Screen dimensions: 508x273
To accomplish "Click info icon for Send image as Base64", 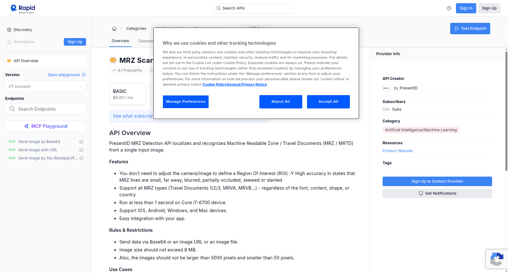I will pos(81,142).
